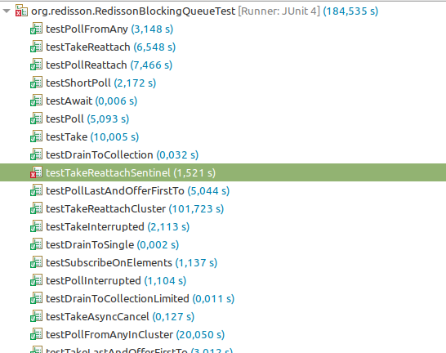Select the testPollLastAndOfferFirstTo test
This screenshot has width=446, height=353.
pos(138,191)
